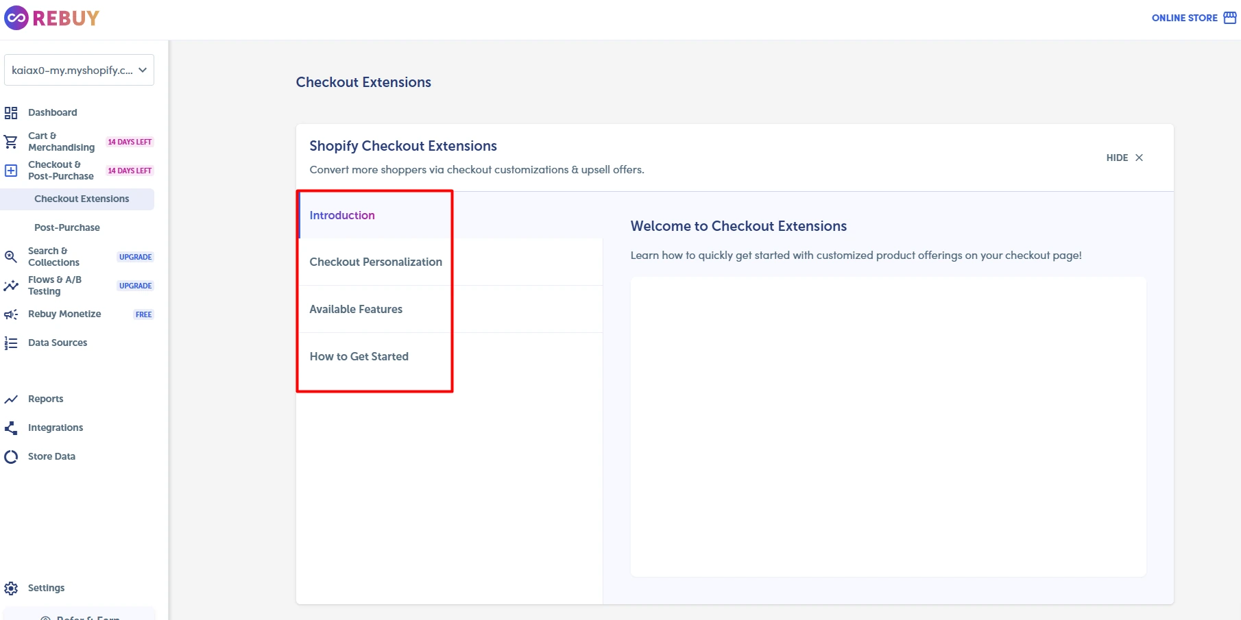Open the store selector dropdown
Screen dimensions: 1241x620
pyautogui.click(x=79, y=70)
